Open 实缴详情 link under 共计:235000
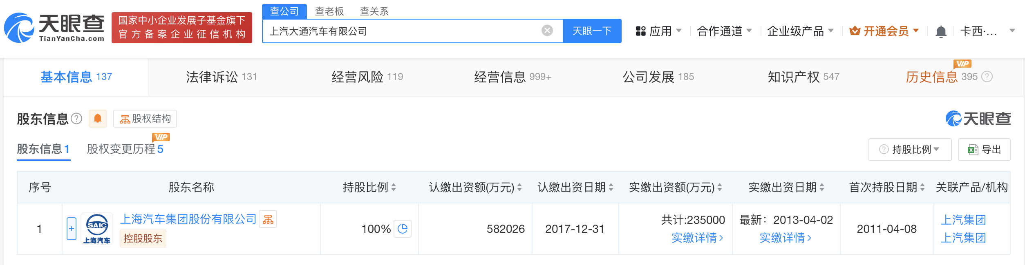The height and width of the screenshot is (265, 1025). tap(697, 238)
